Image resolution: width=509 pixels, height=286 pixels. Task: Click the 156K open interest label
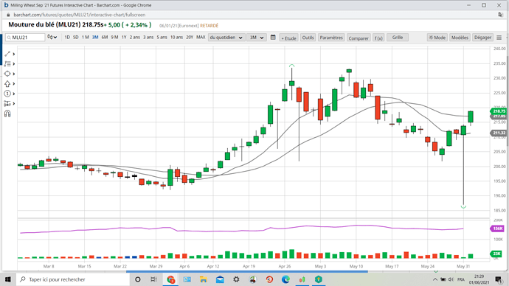(498, 229)
